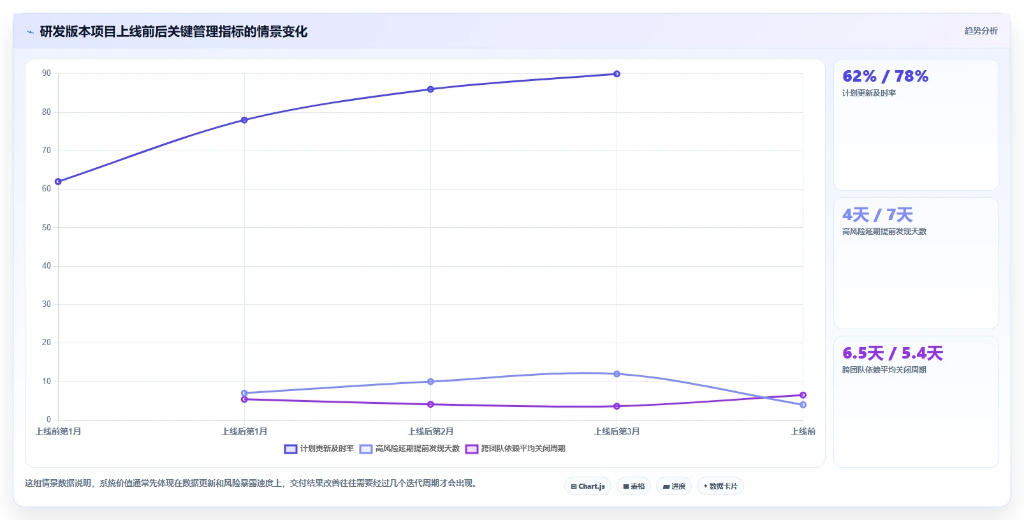Screen dimensions: 1024x520
Task: Toggle the 高风险延期提前发现天数 legend swatch
Action: [x=366, y=449]
